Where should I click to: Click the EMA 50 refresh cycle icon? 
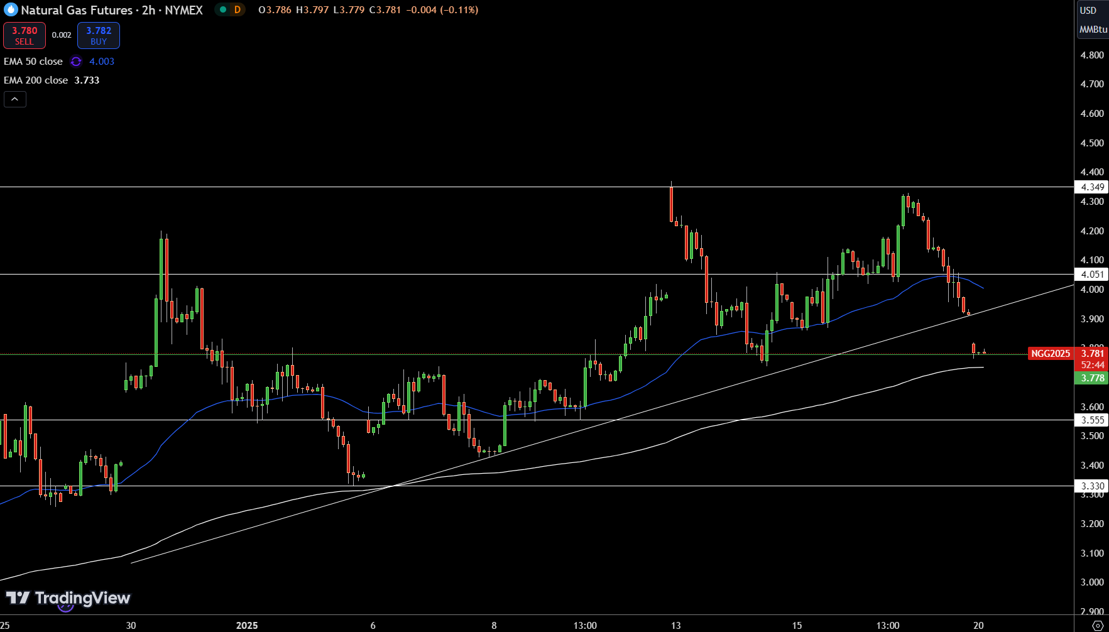click(76, 62)
